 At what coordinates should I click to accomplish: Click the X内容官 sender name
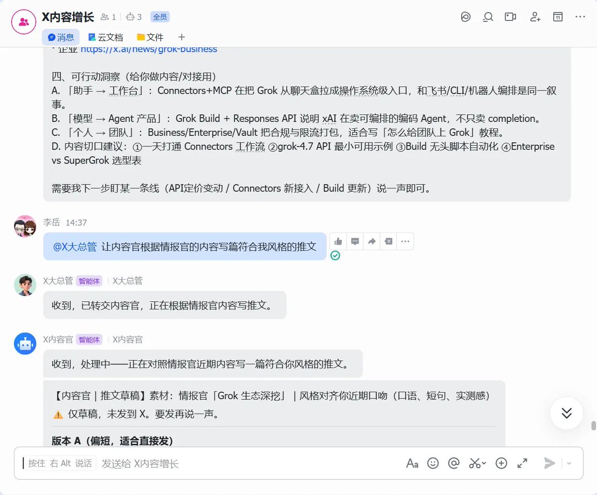point(58,339)
